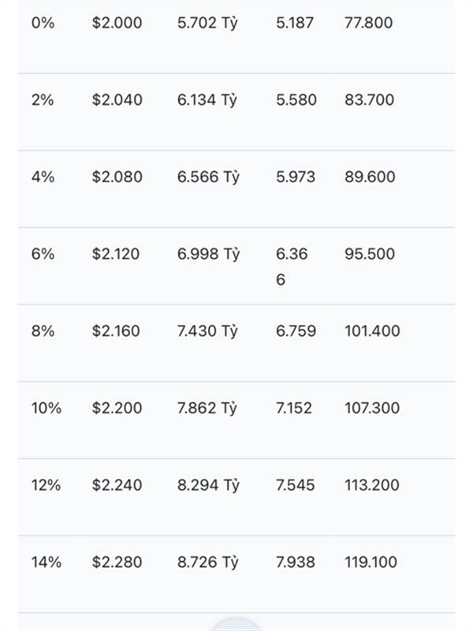473x631 pixels.
Task: Select the 5.702 Tỷ value
Action: pos(207,23)
